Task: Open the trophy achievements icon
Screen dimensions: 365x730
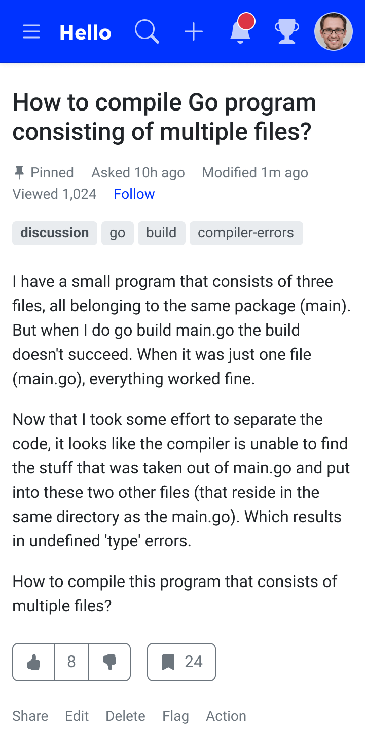Action: pyautogui.click(x=287, y=32)
